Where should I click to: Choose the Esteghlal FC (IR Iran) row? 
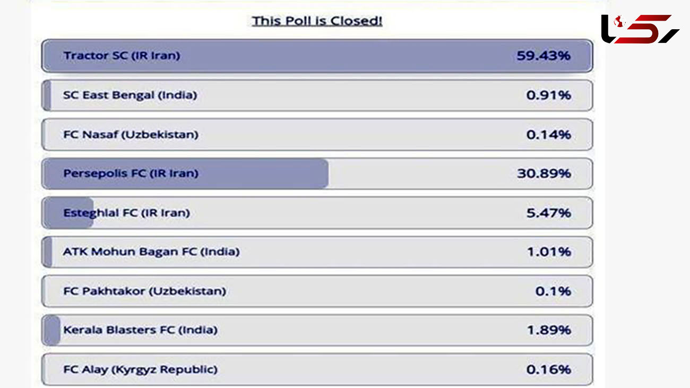[x=317, y=213]
